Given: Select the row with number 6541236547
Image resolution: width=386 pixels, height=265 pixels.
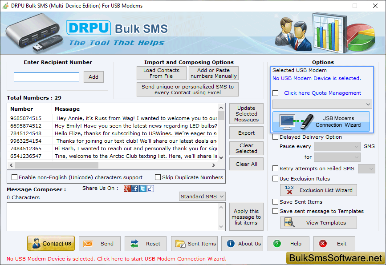Looking at the screenshot, I should pos(113,156).
